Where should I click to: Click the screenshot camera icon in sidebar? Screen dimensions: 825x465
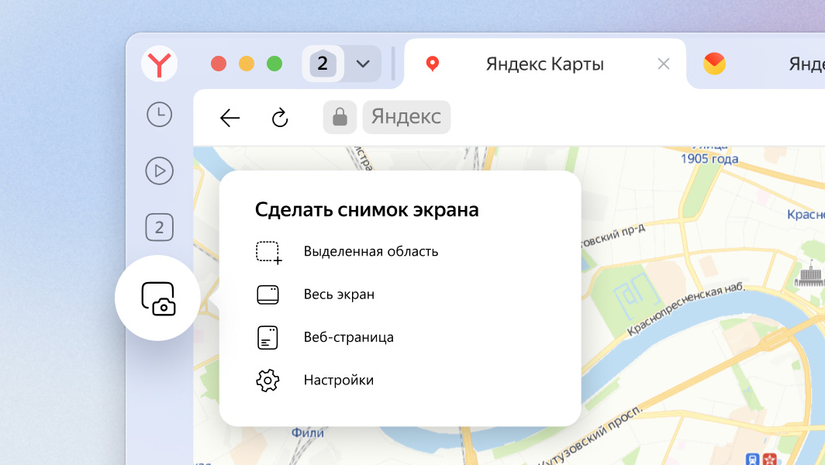tap(158, 299)
